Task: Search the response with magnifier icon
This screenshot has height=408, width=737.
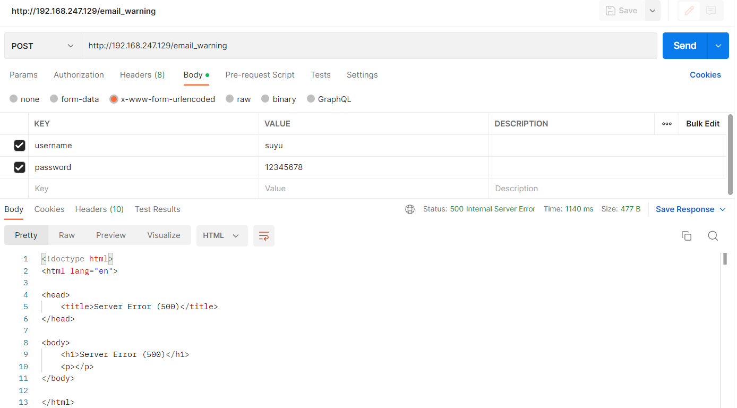Action: [713, 236]
